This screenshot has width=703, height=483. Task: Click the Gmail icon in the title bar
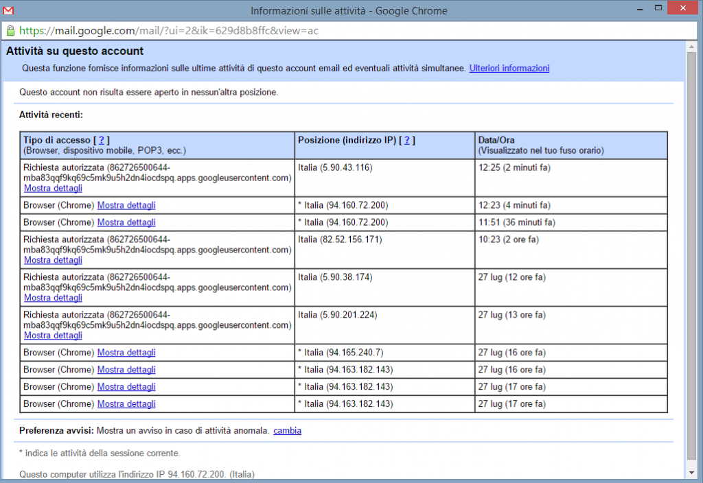tap(8, 10)
